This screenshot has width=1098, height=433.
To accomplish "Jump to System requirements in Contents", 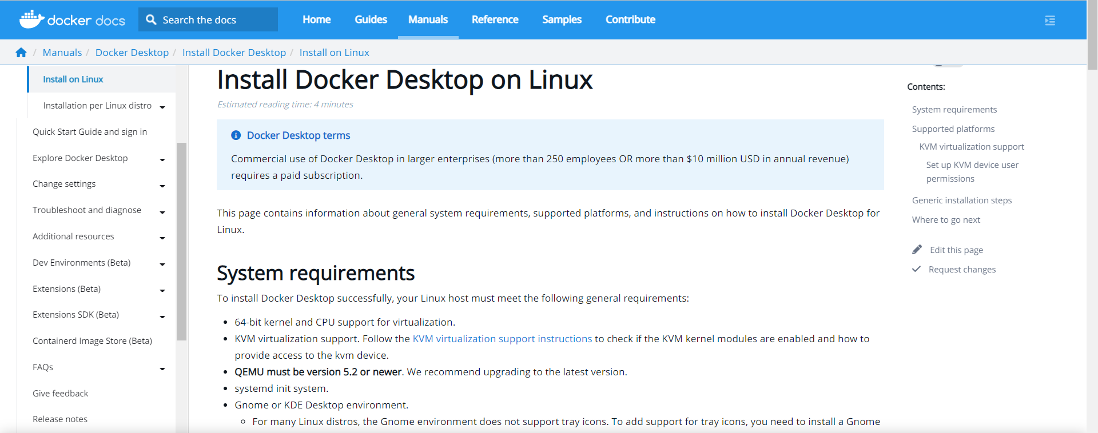I will pyautogui.click(x=954, y=109).
